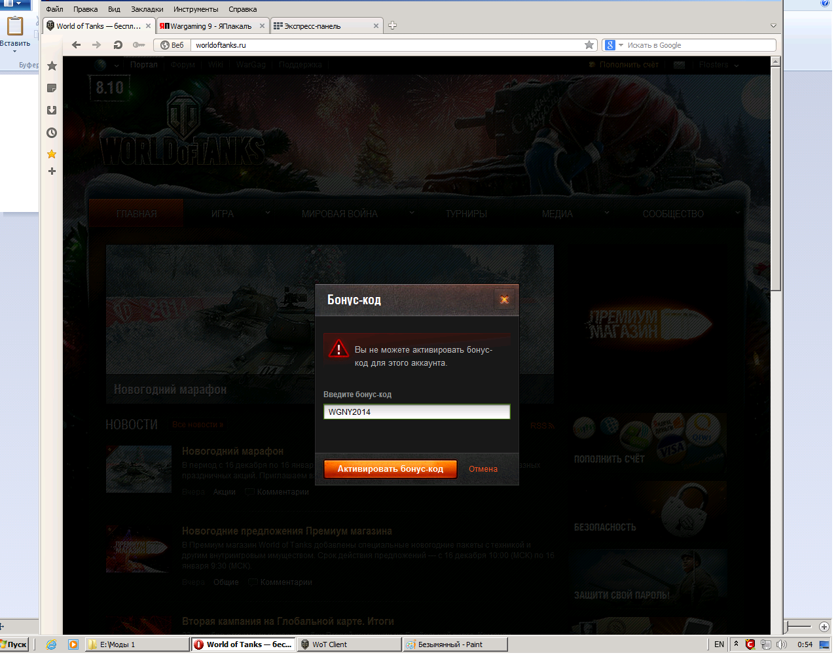
Task: Click the Искать в Google search box
Action: point(700,45)
